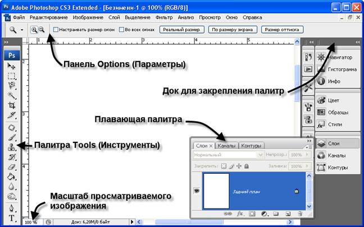Select the Eraser tool
The height and width of the screenshot is (227, 364).
coord(11,167)
